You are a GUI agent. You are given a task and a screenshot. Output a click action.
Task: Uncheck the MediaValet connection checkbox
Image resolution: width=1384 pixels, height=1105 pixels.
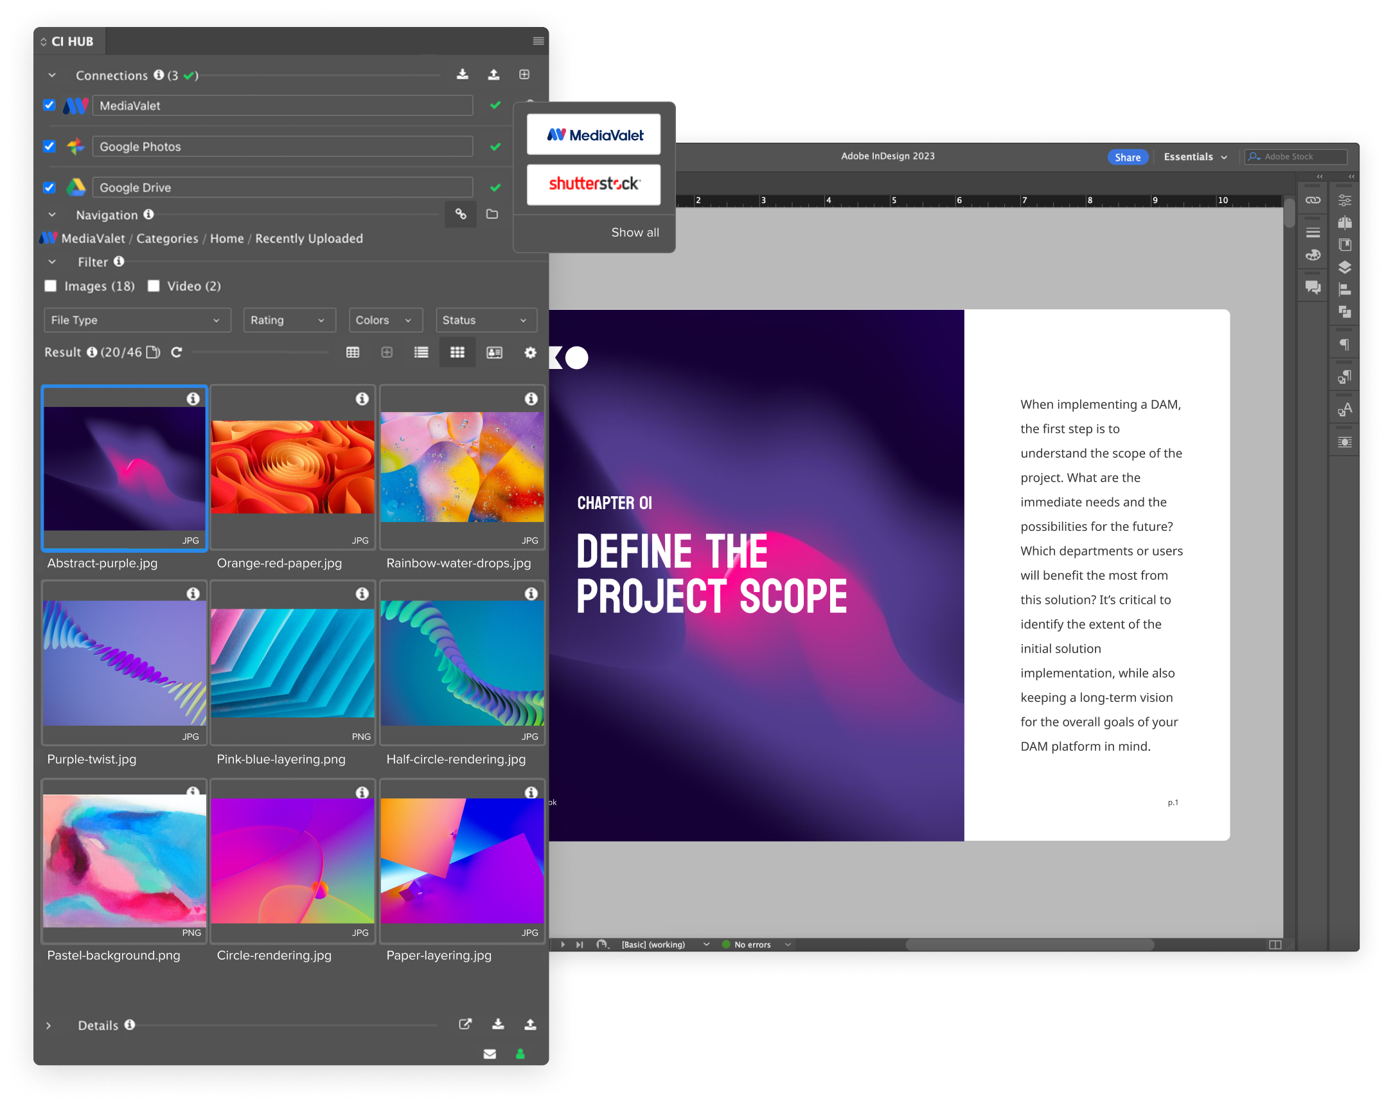49,105
